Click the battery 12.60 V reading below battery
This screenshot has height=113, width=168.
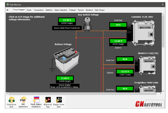tap(65, 78)
